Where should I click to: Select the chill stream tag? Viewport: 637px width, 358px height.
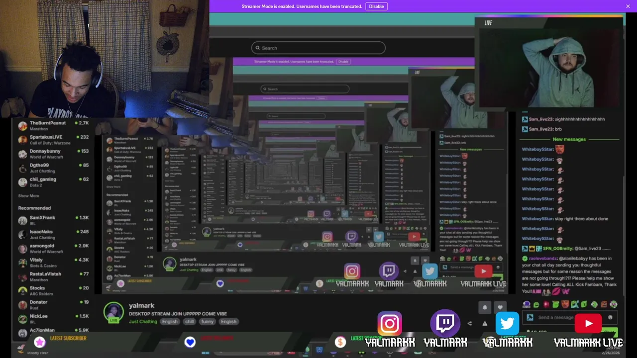coord(190,322)
